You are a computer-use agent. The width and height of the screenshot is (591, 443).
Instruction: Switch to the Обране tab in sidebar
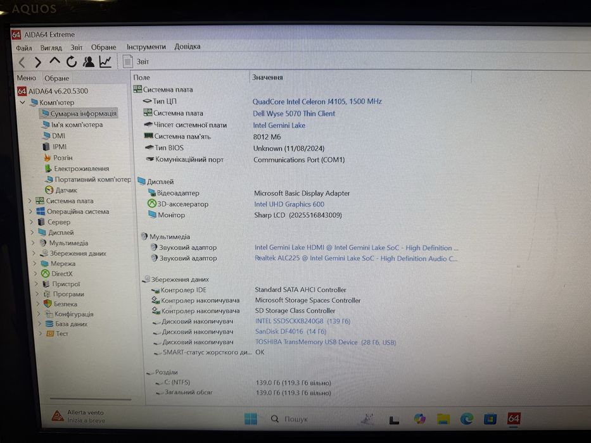click(57, 78)
